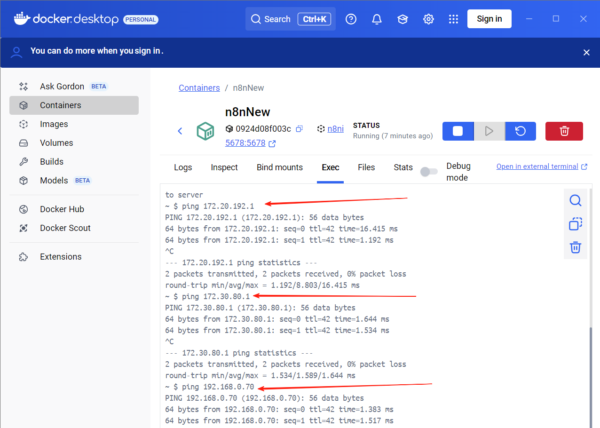
Task: Click the 'ping 172.20.192.1' command line
Action: tap(209, 206)
